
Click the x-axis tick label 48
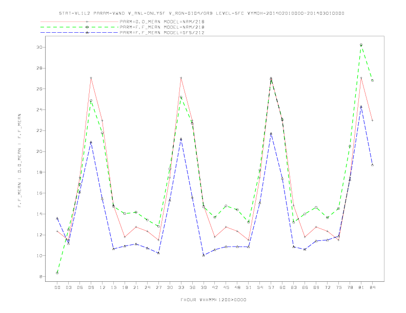(x=237, y=287)
